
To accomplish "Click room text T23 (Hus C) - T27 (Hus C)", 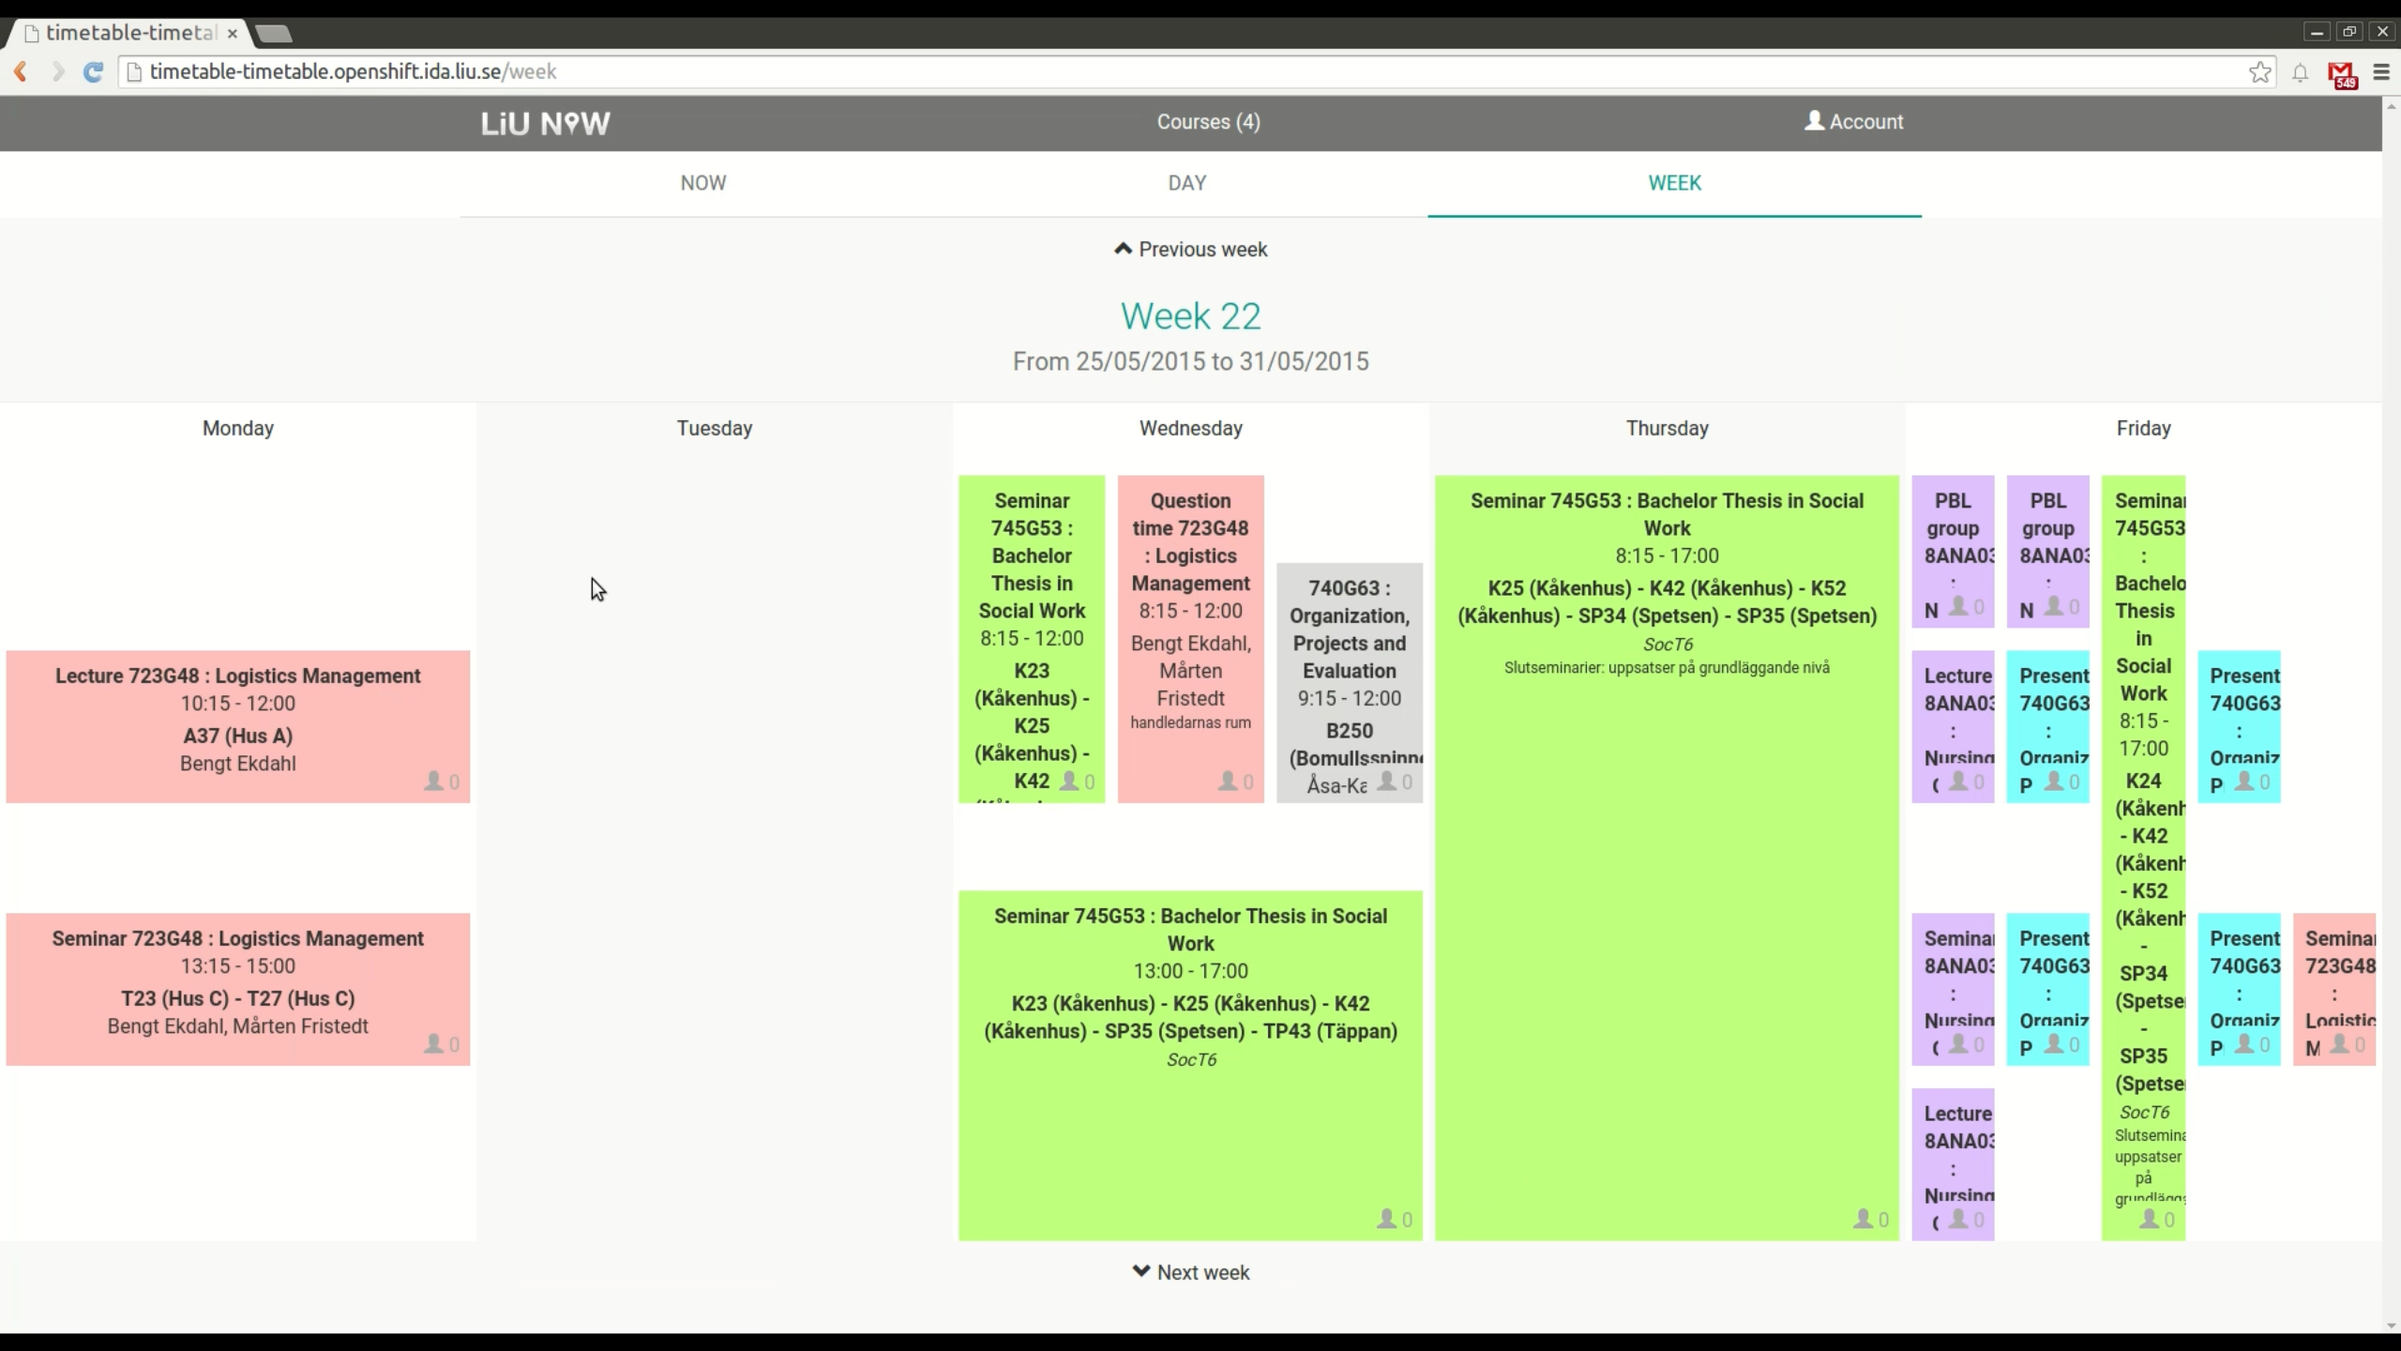I will pyautogui.click(x=237, y=998).
